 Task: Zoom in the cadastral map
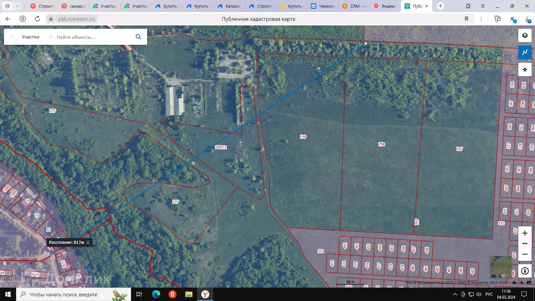(525, 233)
